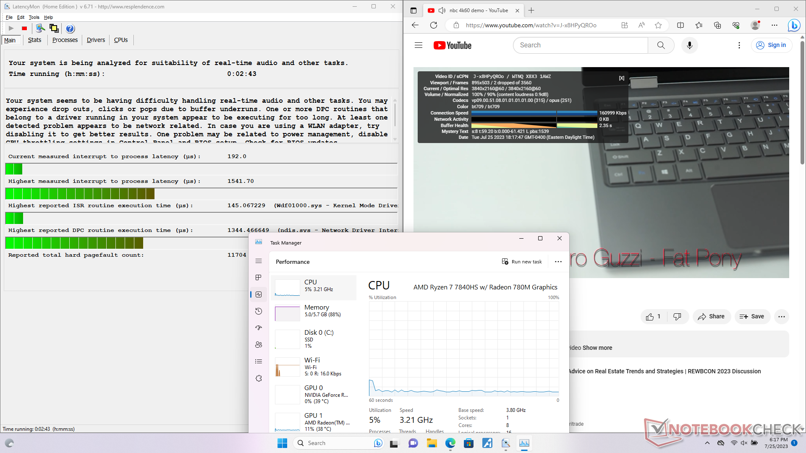Click Run new task button
The width and height of the screenshot is (806, 453).
(522, 262)
